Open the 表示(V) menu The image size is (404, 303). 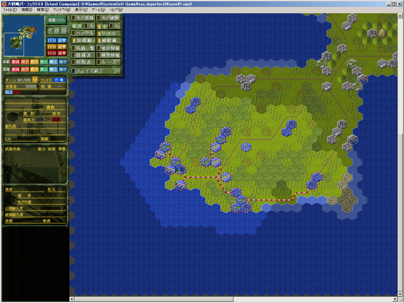coord(81,10)
